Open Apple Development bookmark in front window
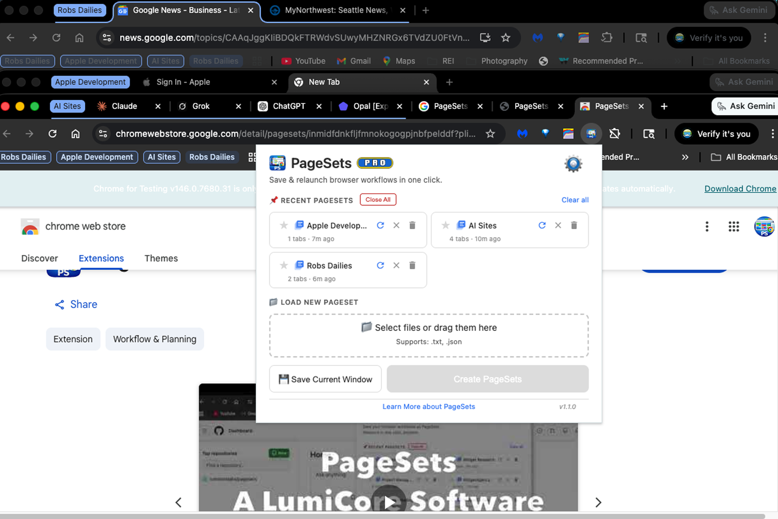 (x=97, y=157)
